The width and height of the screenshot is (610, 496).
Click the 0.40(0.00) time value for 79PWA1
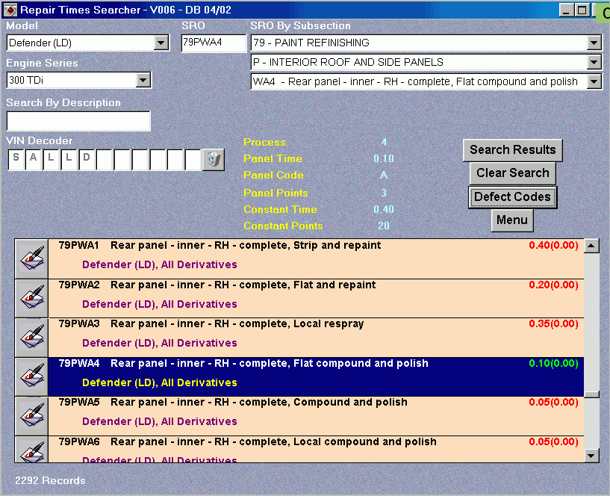pyautogui.click(x=553, y=246)
